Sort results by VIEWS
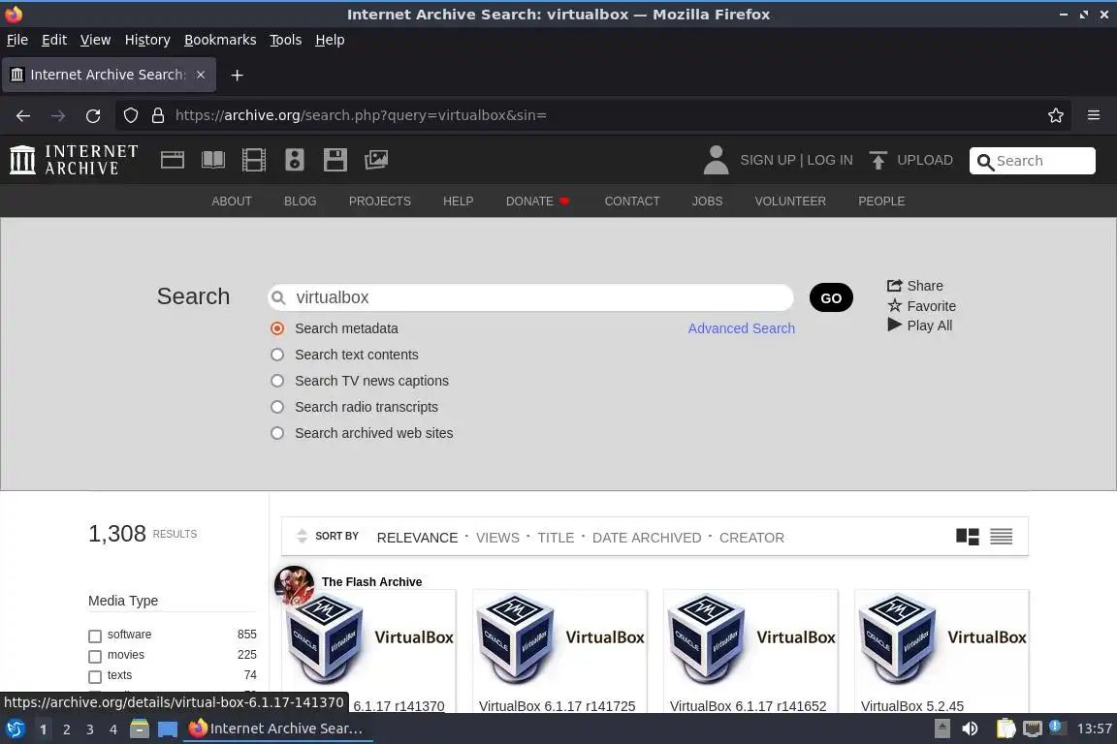This screenshot has height=744, width=1117. tap(497, 538)
